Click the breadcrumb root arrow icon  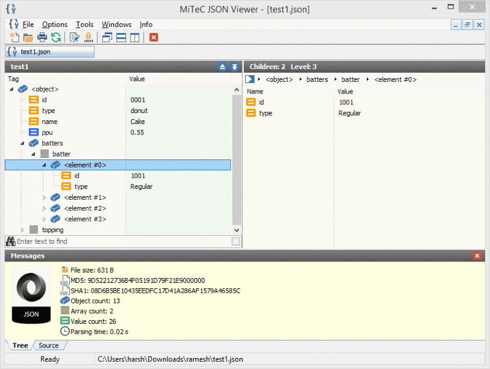click(249, 79)
